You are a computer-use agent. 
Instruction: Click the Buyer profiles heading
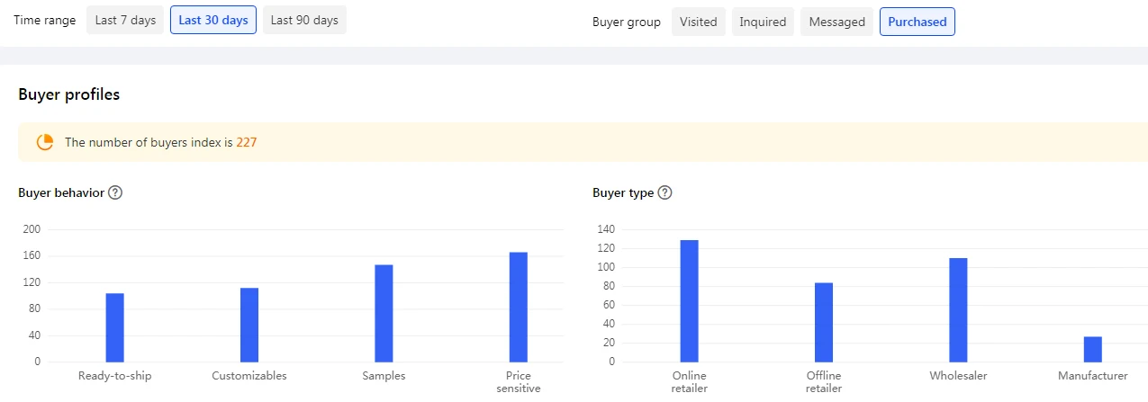(x=69, y=94)
